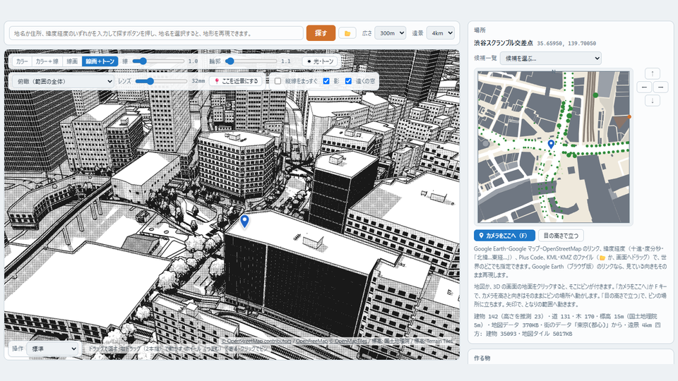Click the カメラをここへ (F) button
This screenshot has width=678, height=381.
(504, 236)
